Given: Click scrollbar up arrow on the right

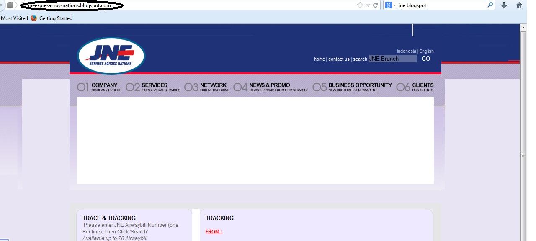Looking at the screenshot, I should click(523, 28).
